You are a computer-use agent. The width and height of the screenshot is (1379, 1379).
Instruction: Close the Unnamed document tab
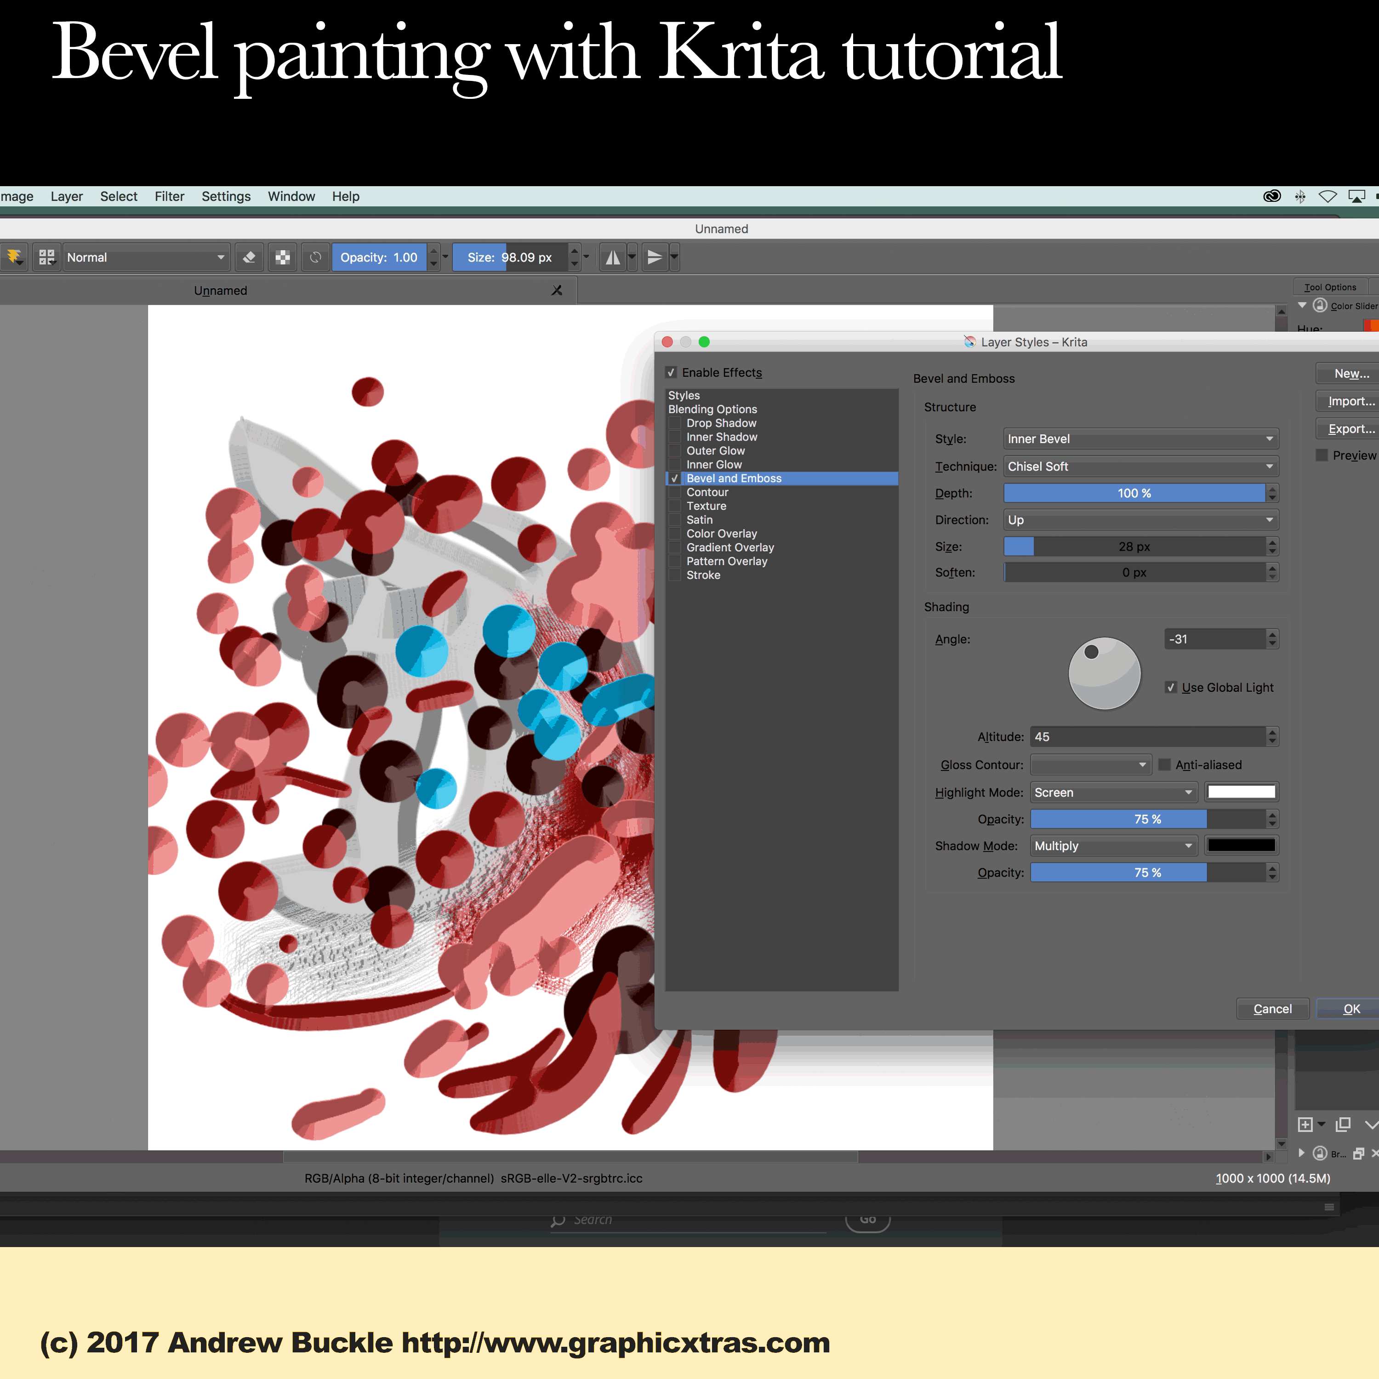tap(557, 291)
